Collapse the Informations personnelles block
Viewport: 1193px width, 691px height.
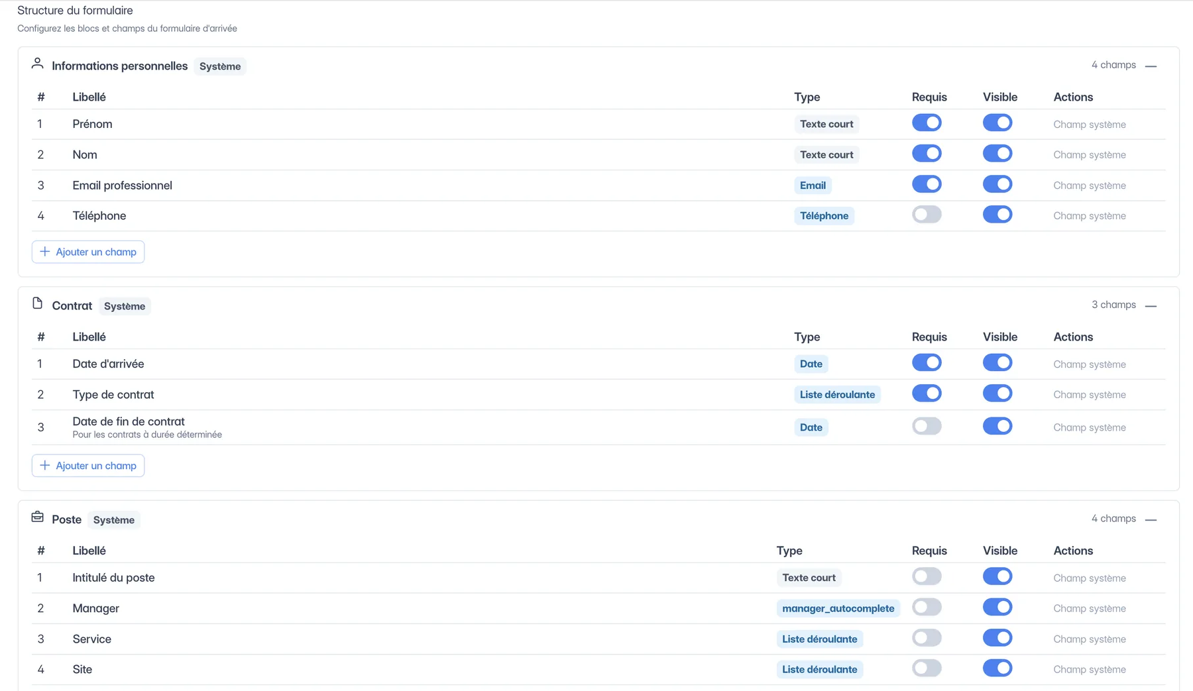[1151, 66]
